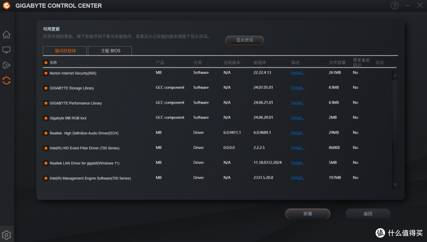Click new version value 11.18.0312.2024

tap(267, 162)
